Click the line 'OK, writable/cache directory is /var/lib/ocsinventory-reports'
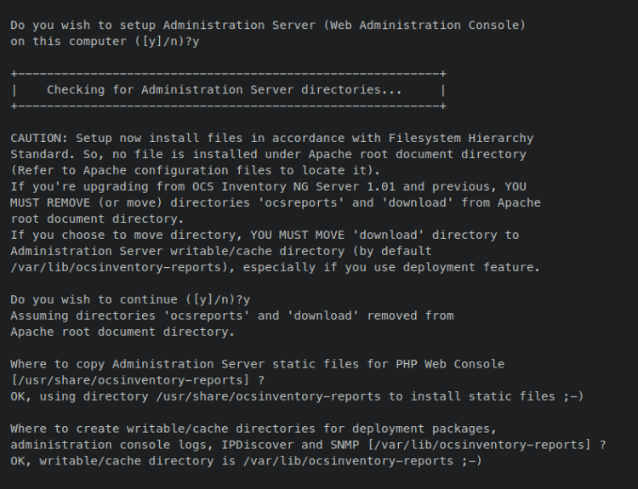 point(246,461)
